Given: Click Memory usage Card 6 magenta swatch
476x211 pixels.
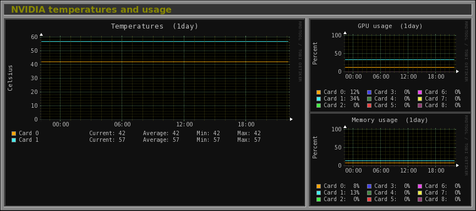Looking at the screenshot, I should pyautogui.click(x=420, y=186).
